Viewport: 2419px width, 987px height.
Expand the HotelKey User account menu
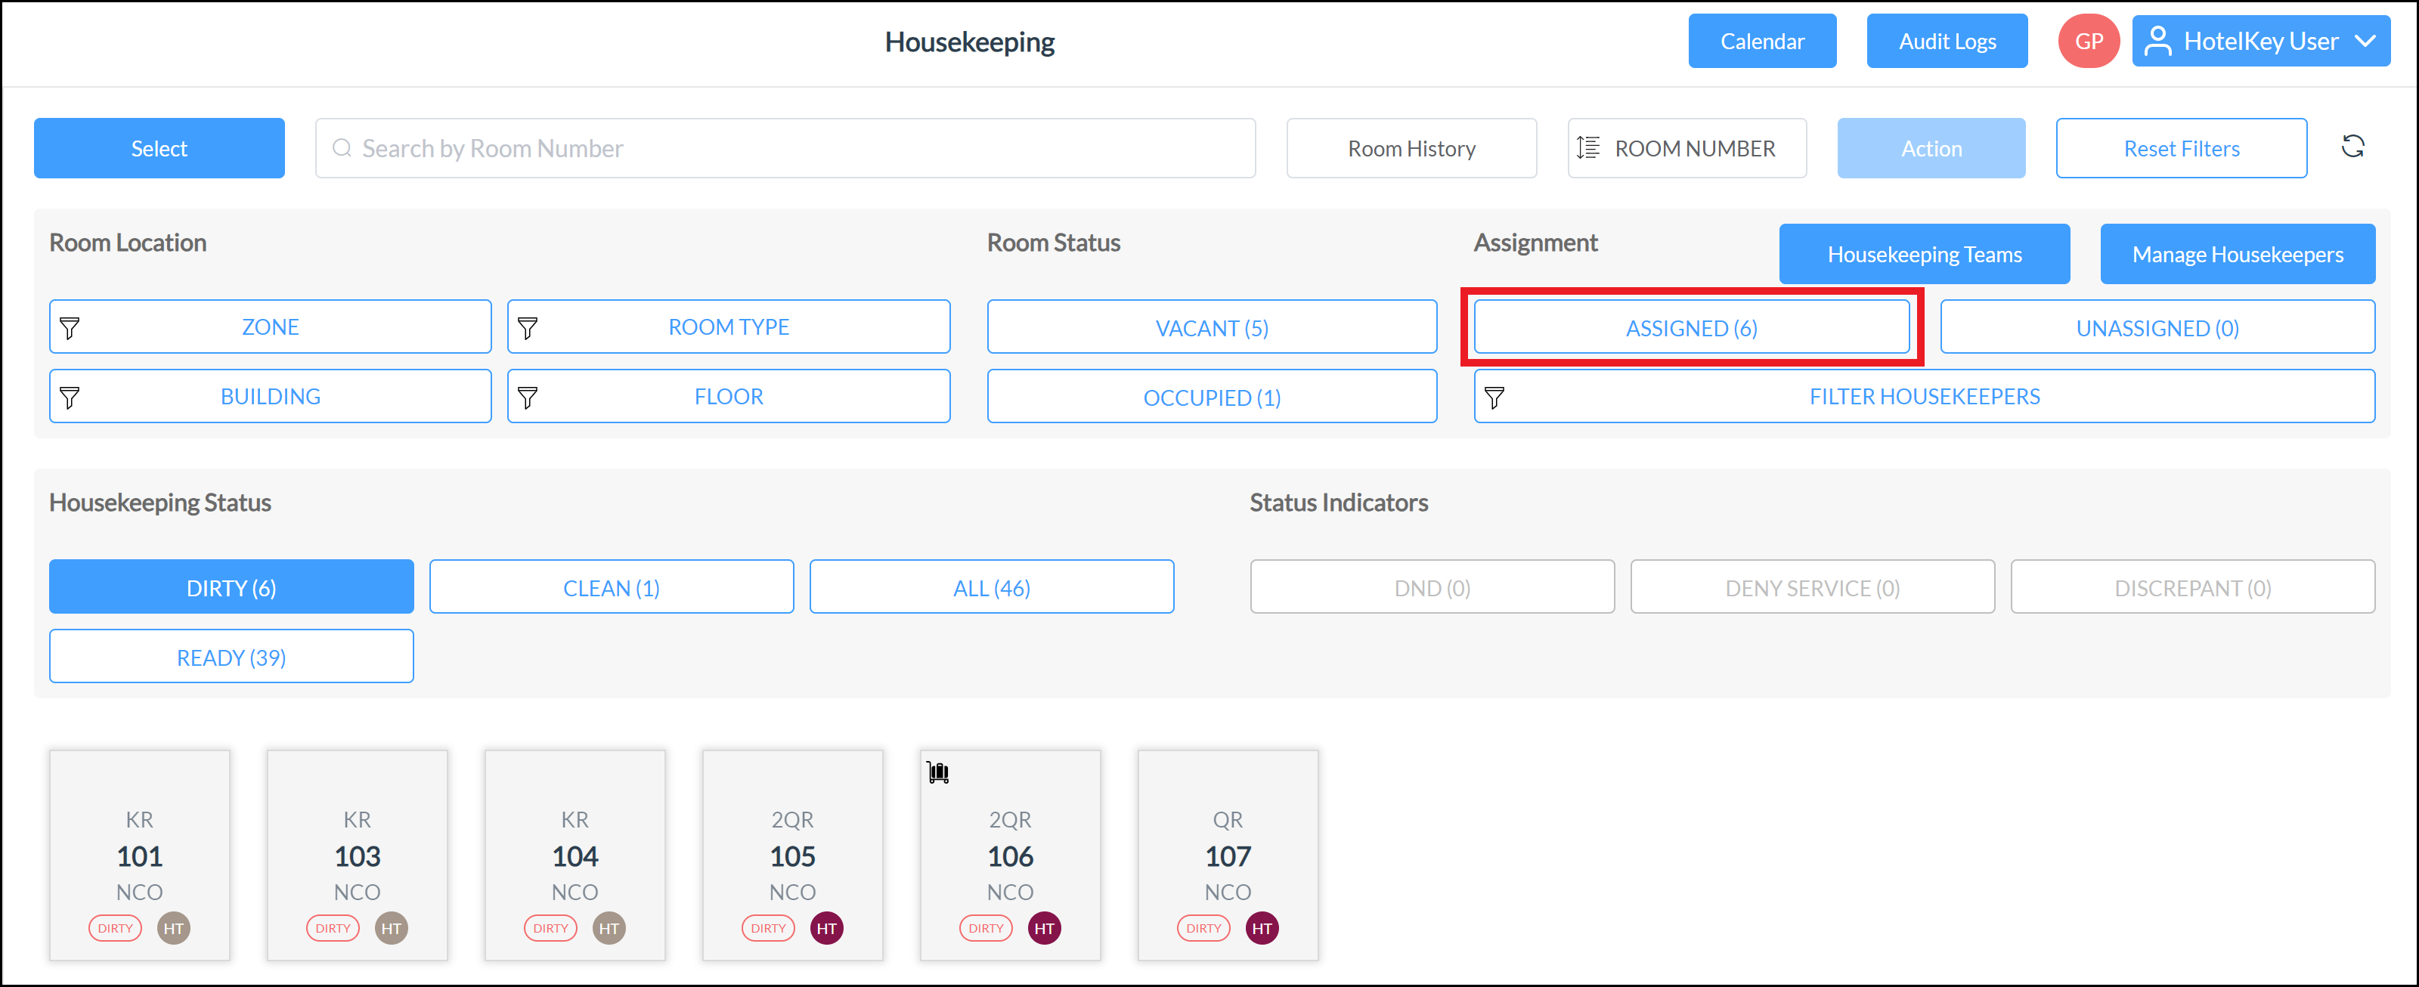pos(2261,40)
